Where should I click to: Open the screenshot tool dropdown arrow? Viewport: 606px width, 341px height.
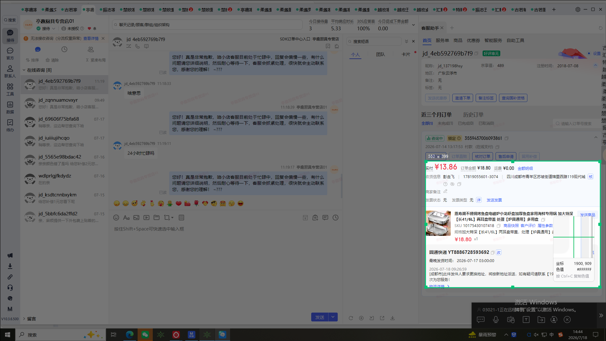[172, 218]
